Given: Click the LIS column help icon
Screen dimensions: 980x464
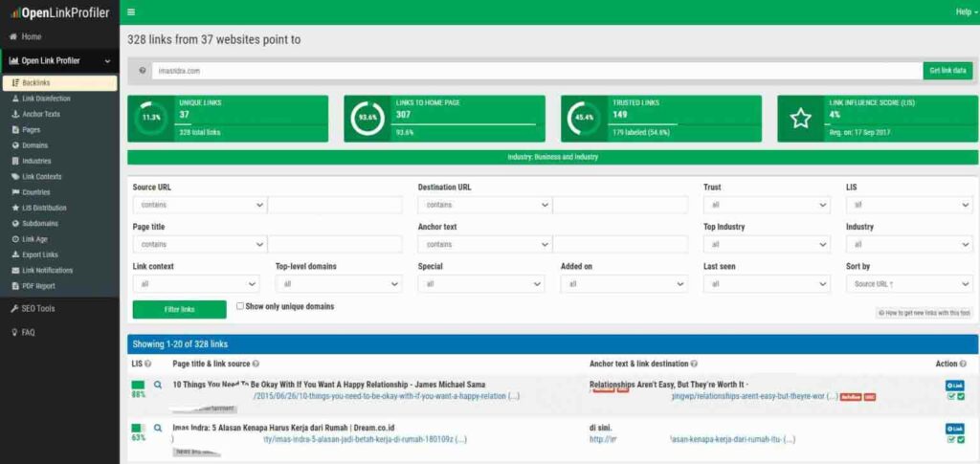Looking at the screenshot, I should [x=148, y=364].
